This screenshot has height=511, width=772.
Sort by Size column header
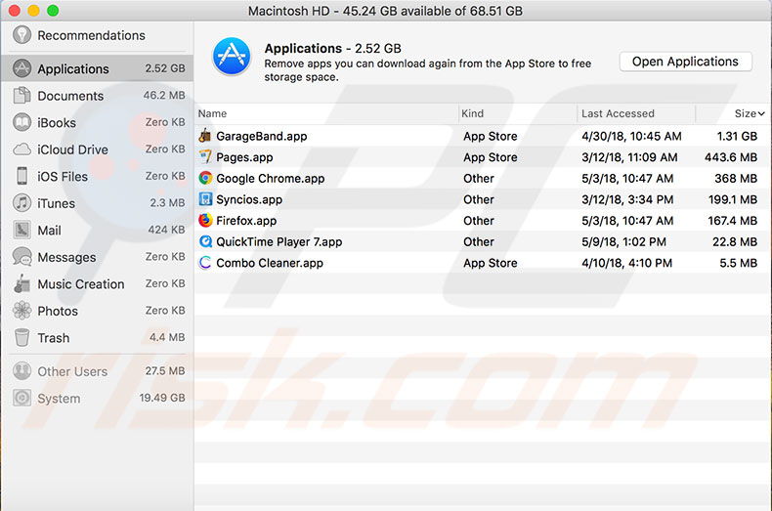coord(749,113)
